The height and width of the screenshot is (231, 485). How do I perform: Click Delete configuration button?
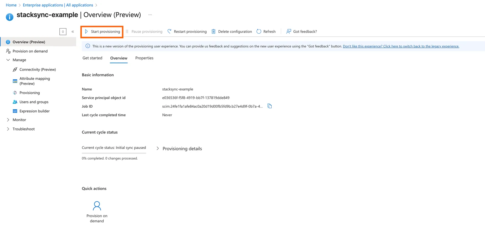(232, 31)
